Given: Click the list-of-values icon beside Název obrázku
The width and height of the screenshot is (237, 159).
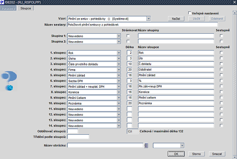Looking at the screenshot, I should pyautogui.click(x=146, y=145).
